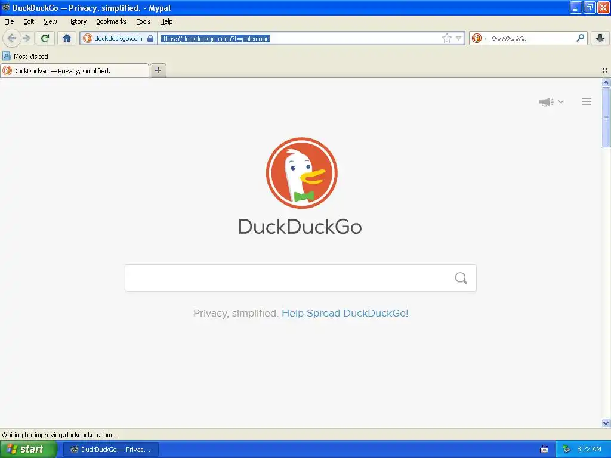
Task: Open the View menu
Action: click(50, 22)
